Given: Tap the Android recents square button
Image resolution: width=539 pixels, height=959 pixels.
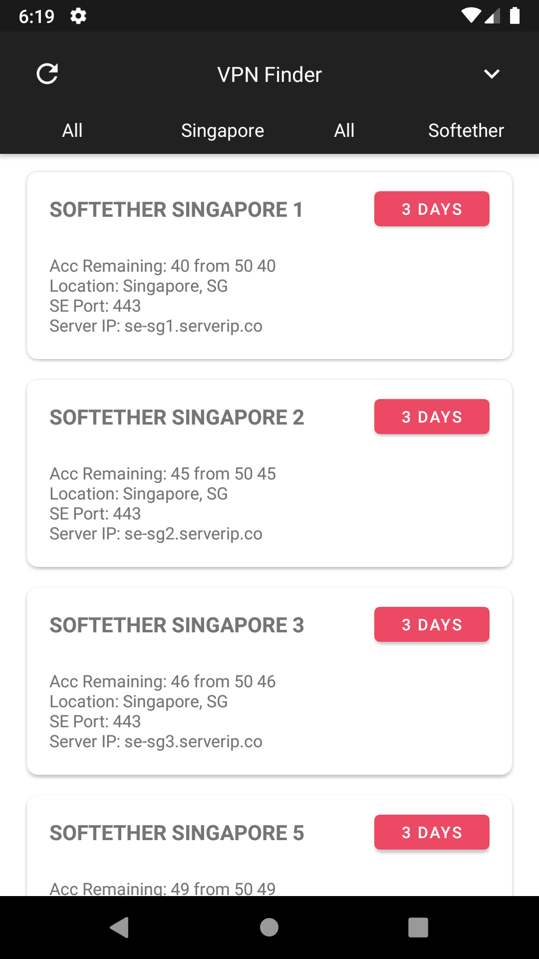Looking at the screenshot, I should 418,928.
